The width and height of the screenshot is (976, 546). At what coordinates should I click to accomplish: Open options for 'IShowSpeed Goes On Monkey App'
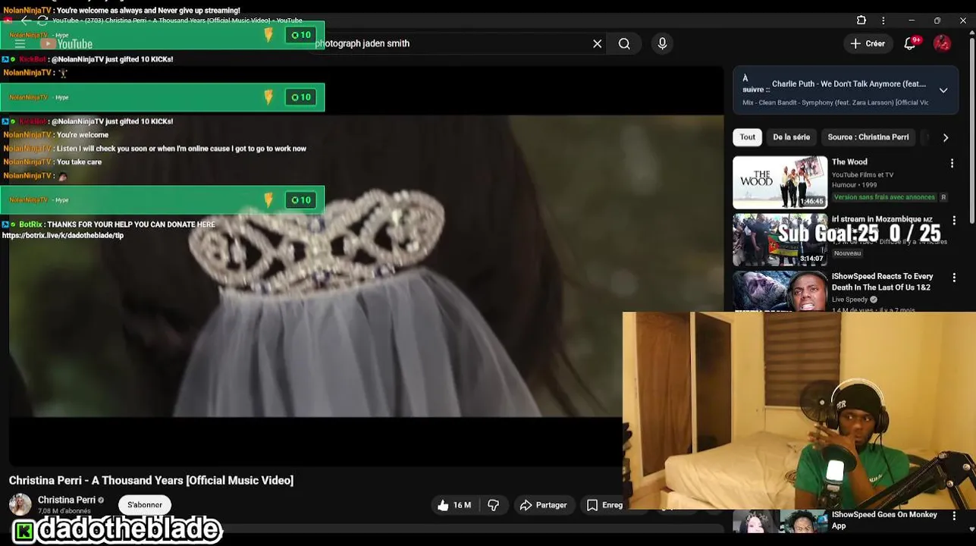[x=953, y=516]
